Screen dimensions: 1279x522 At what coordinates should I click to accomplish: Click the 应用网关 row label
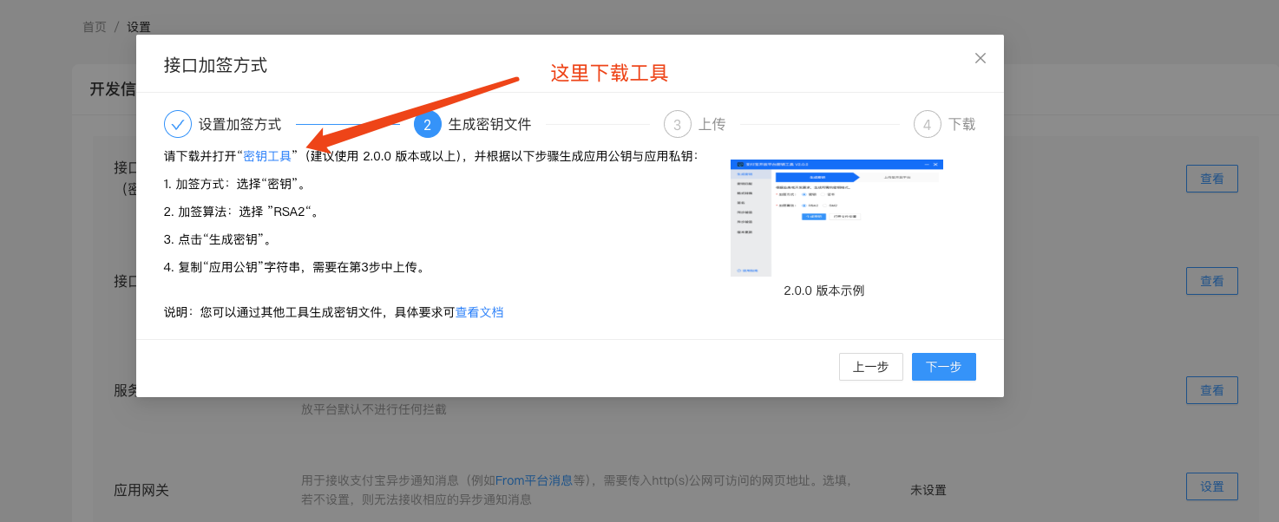[x=141, y=490]
